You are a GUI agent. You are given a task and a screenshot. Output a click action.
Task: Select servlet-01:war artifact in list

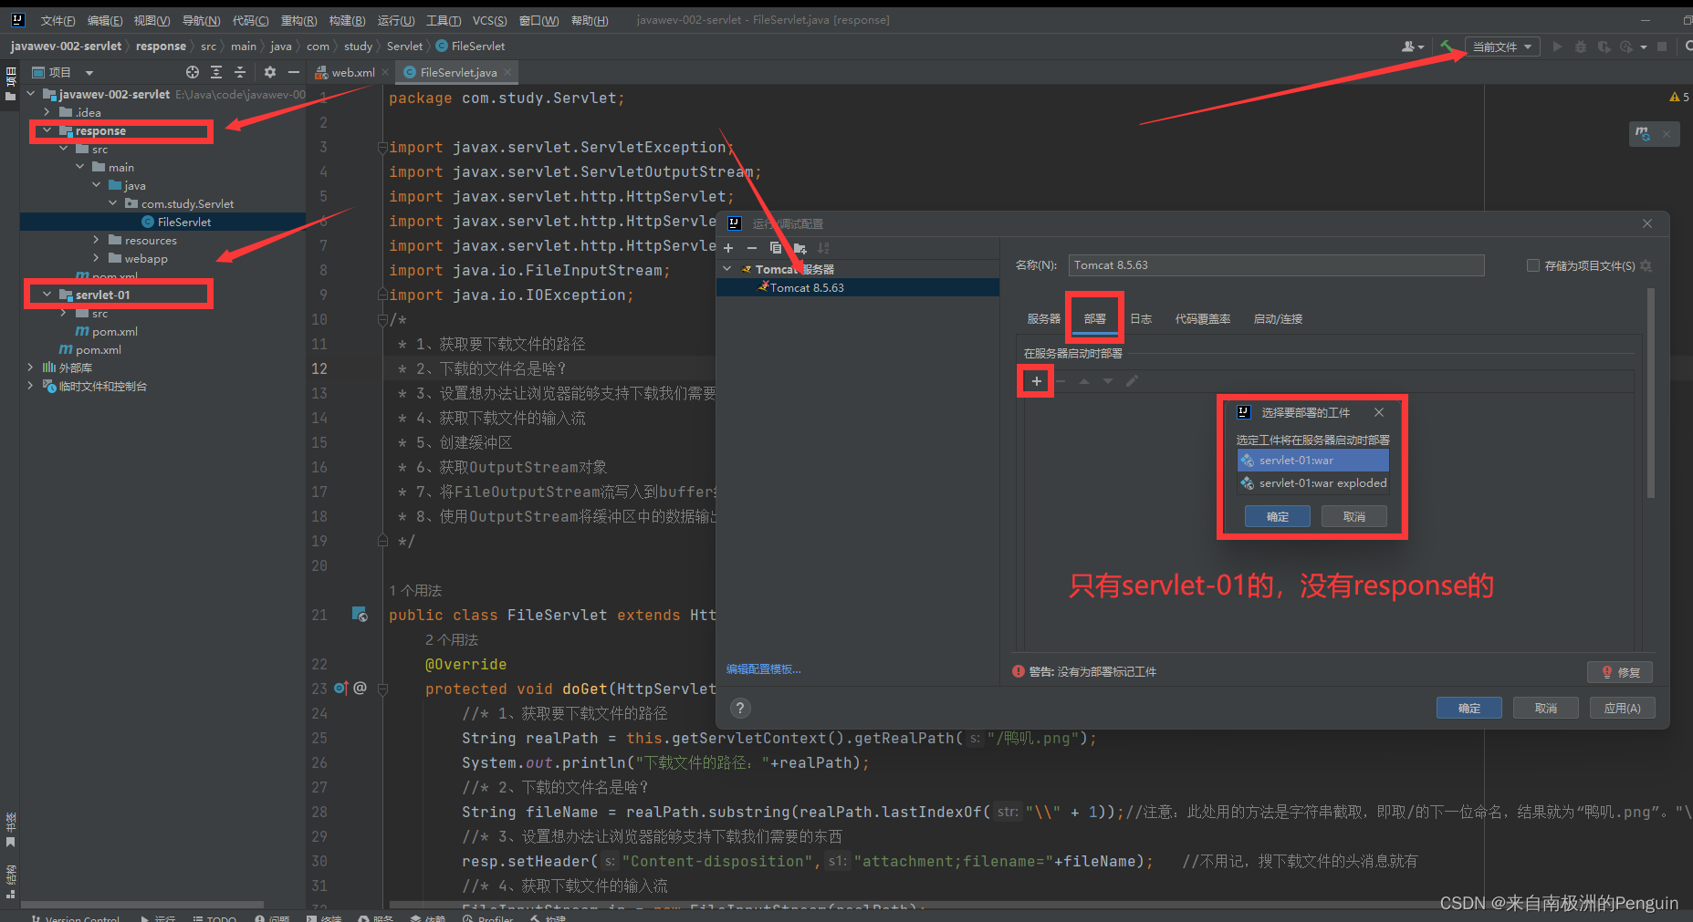tap(1313, 461)
